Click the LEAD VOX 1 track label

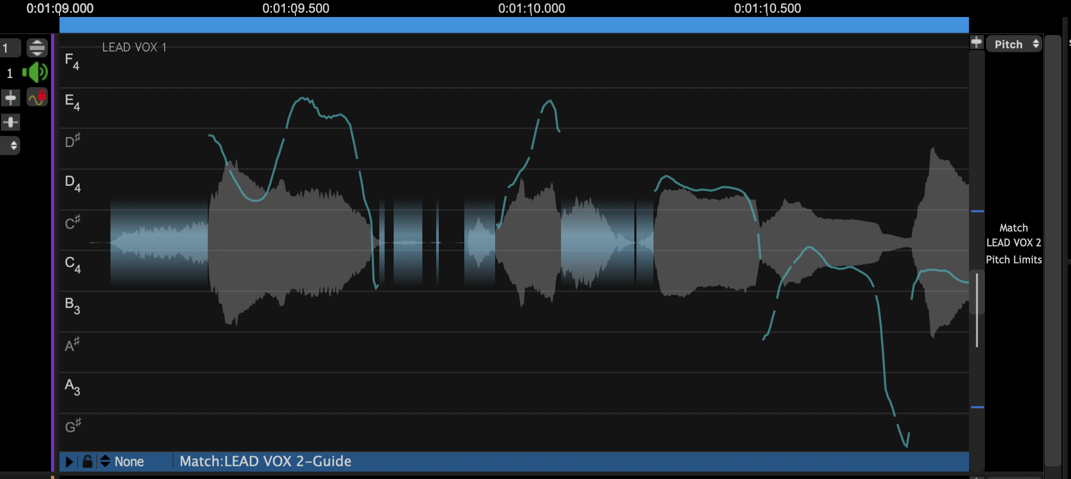tap(134, 47)
